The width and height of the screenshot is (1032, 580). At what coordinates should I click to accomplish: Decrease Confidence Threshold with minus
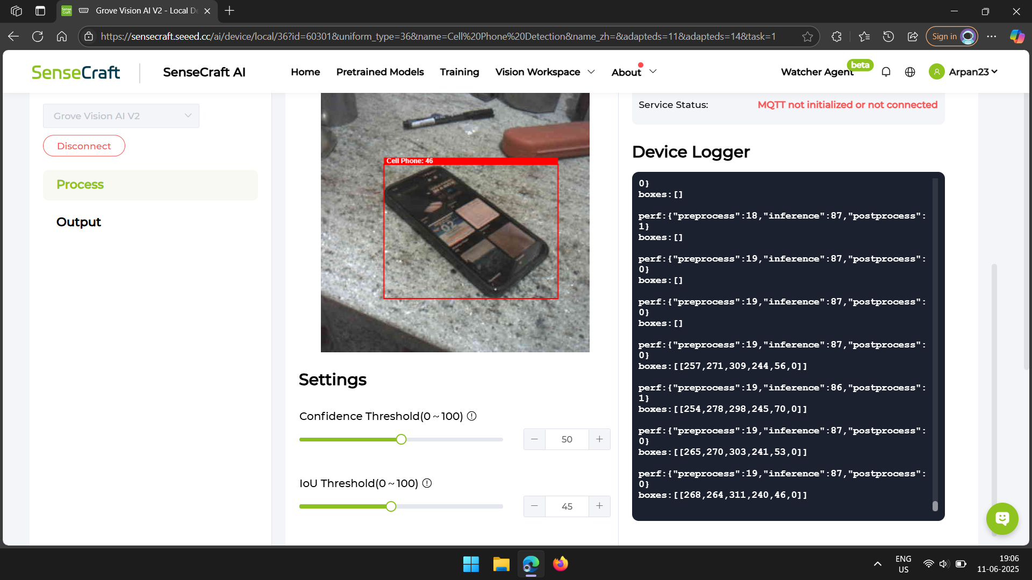(x=534, y=439)
